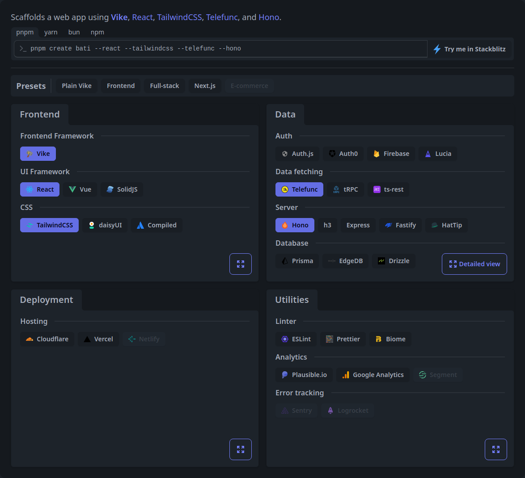
Task: Click the Sentry icon
Action: pos(284,411)
